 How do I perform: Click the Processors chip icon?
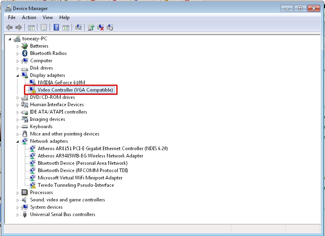[25, 192]
